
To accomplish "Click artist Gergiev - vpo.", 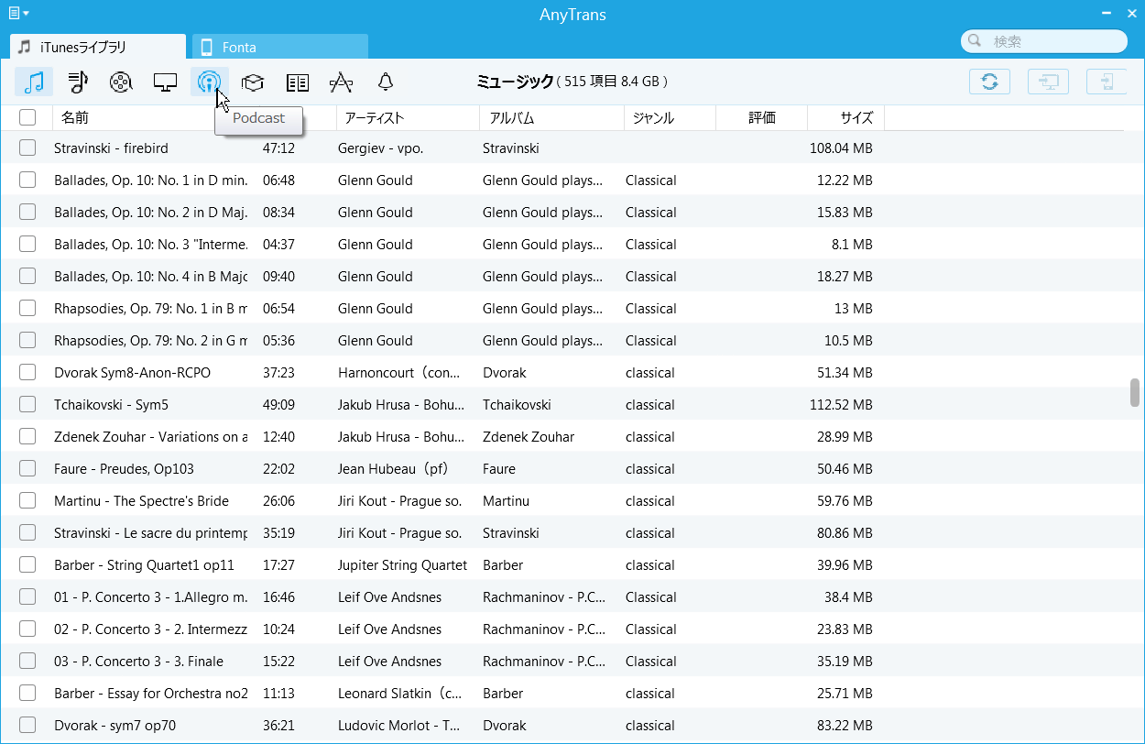I will pos(380,148).
